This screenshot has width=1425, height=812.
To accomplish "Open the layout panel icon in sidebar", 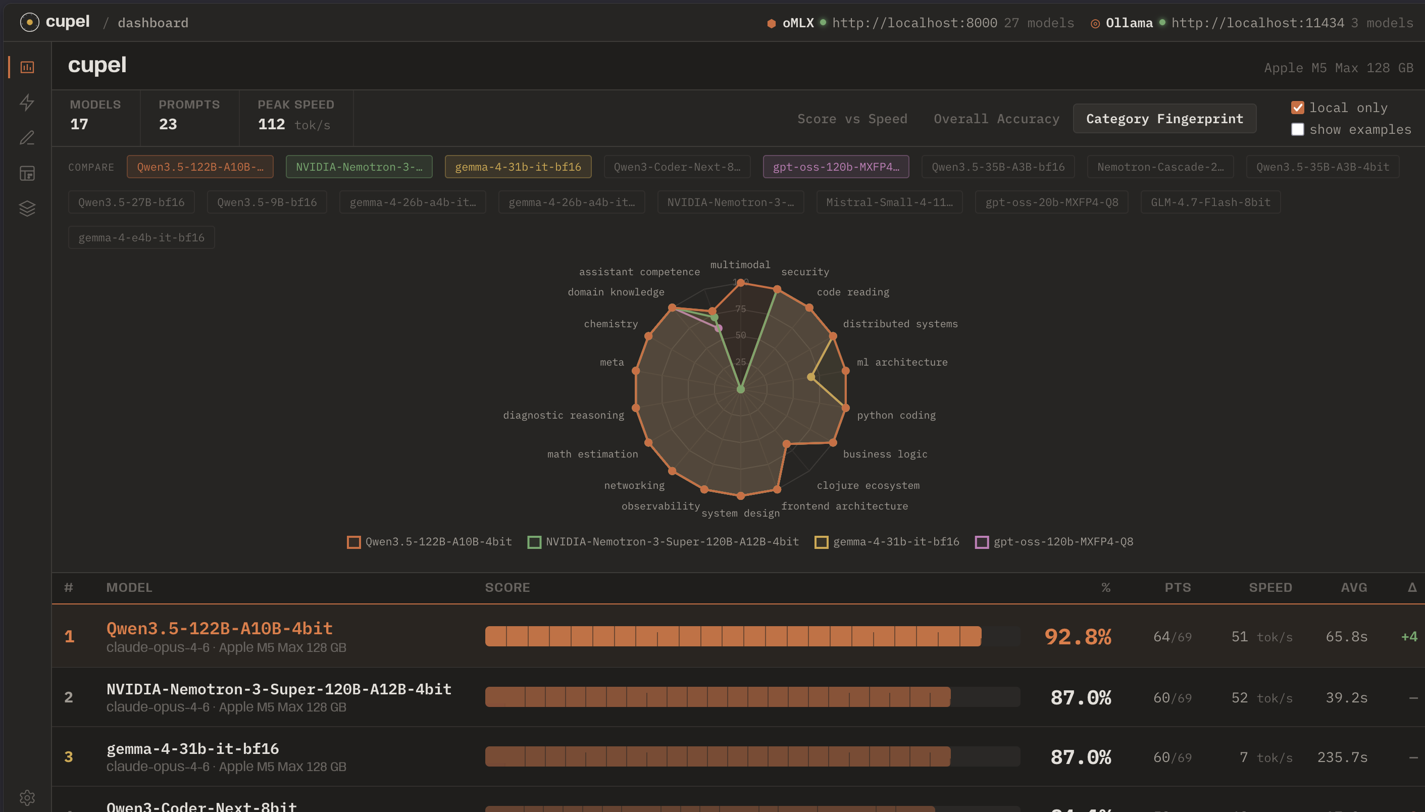I will (27, 173).
